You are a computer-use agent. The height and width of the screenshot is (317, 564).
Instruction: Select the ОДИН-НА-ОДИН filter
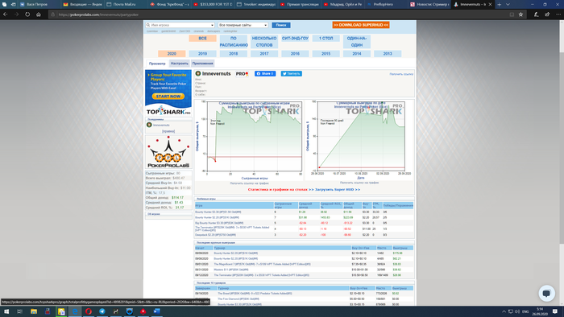pos(357,42)
